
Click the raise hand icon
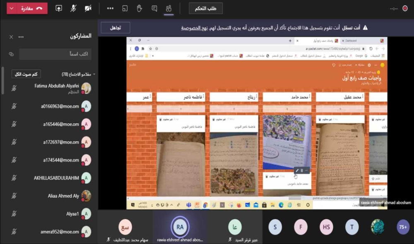139,8
